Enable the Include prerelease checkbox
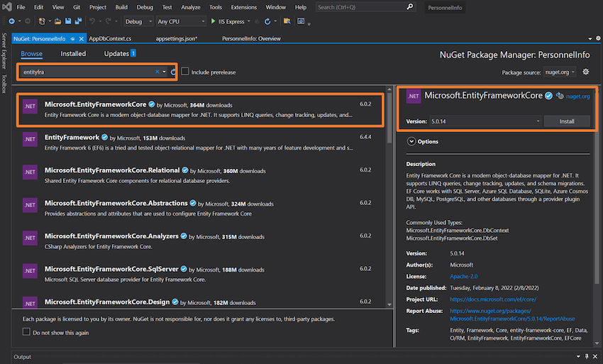Viewport: 603px width, 364px height. click(185, 72)
